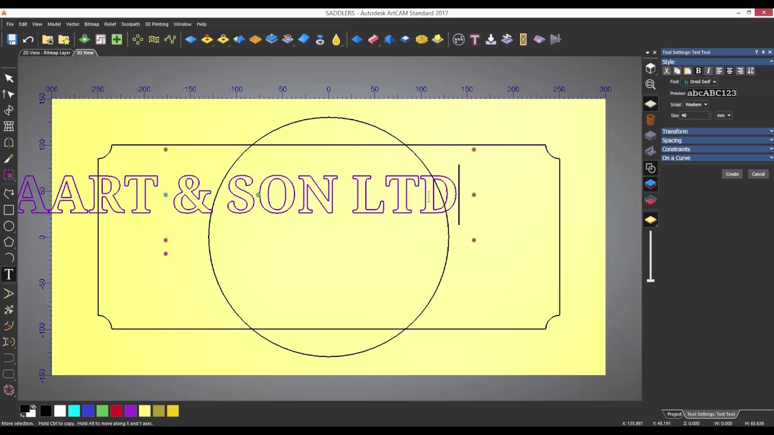Toggle Italic text formatting
This screenshot has width=774, height=435.
point(709,71)
